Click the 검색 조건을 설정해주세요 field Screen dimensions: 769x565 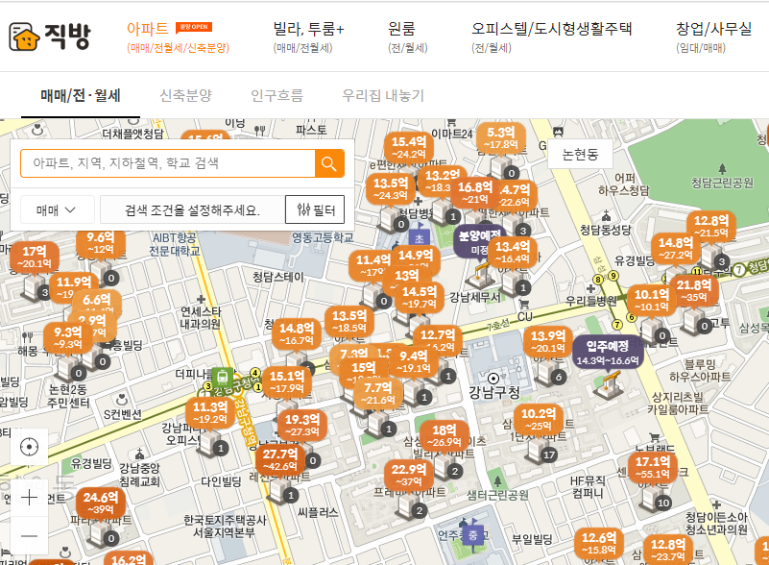click(x=190, y=209)
